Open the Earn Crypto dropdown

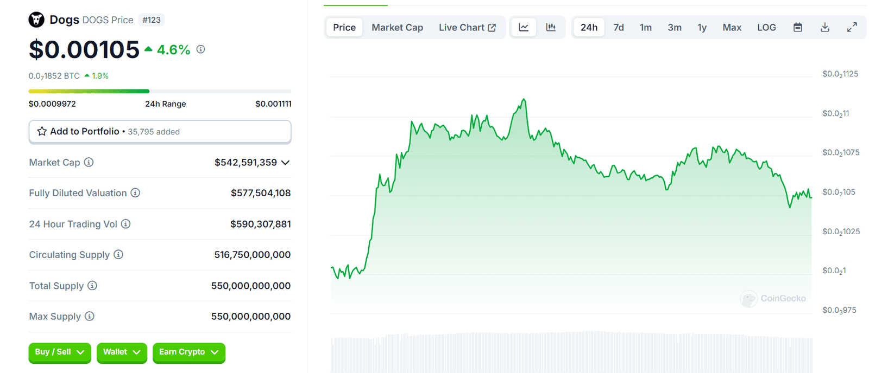(189, 352)
